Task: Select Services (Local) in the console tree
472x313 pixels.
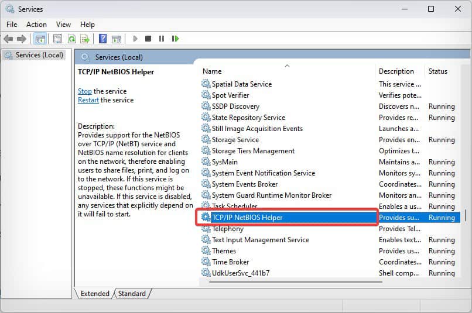Action: (x=34, y=55)
